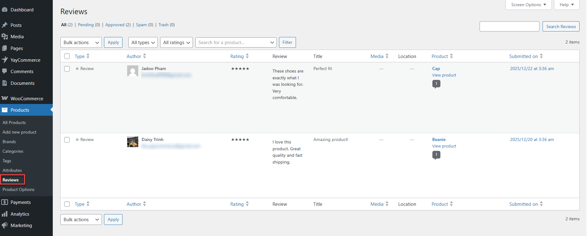Click the review search text field
The image size is (587, 236).
click(x=509, y=27)
